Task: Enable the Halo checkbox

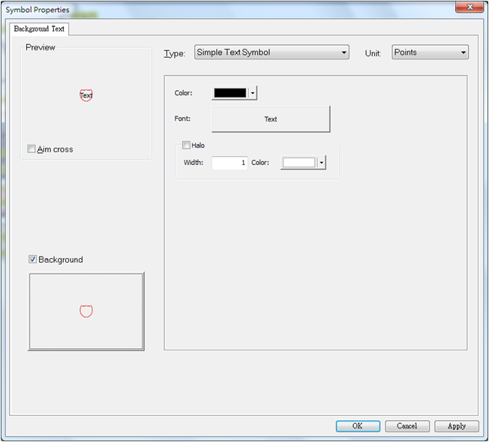Action: pyautogui.click(x=186, y=146)
